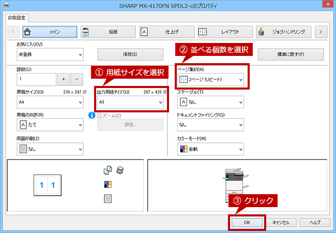Show previous tabs with left arrow
The height and width of the screenshot is (233, 336).
click(13, 32)
